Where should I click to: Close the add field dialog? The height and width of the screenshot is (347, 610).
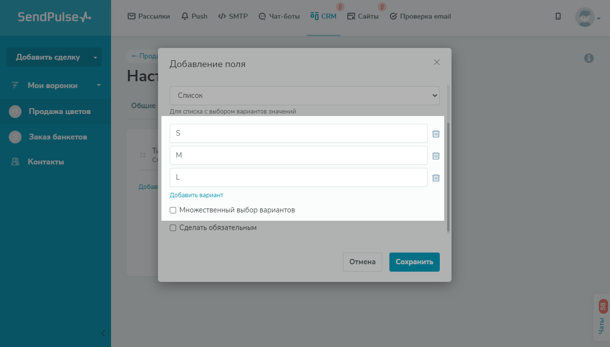[437, 62]
